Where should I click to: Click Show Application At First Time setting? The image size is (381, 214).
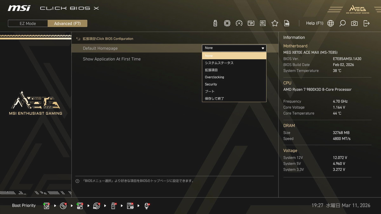click(x=112, y=59)
